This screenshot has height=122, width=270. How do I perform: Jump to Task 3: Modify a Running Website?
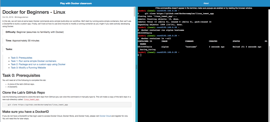coord(28,68)
